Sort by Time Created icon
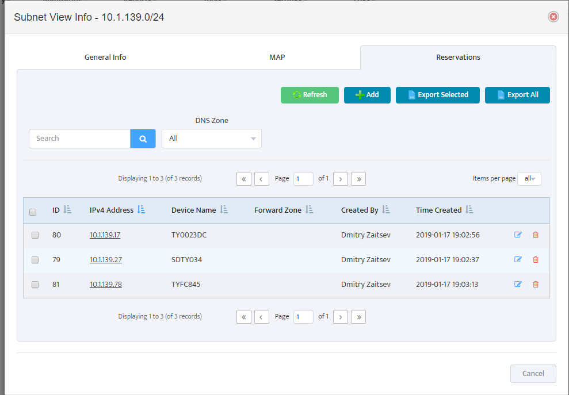The image size is (569, 395). (x=469, y=210)
